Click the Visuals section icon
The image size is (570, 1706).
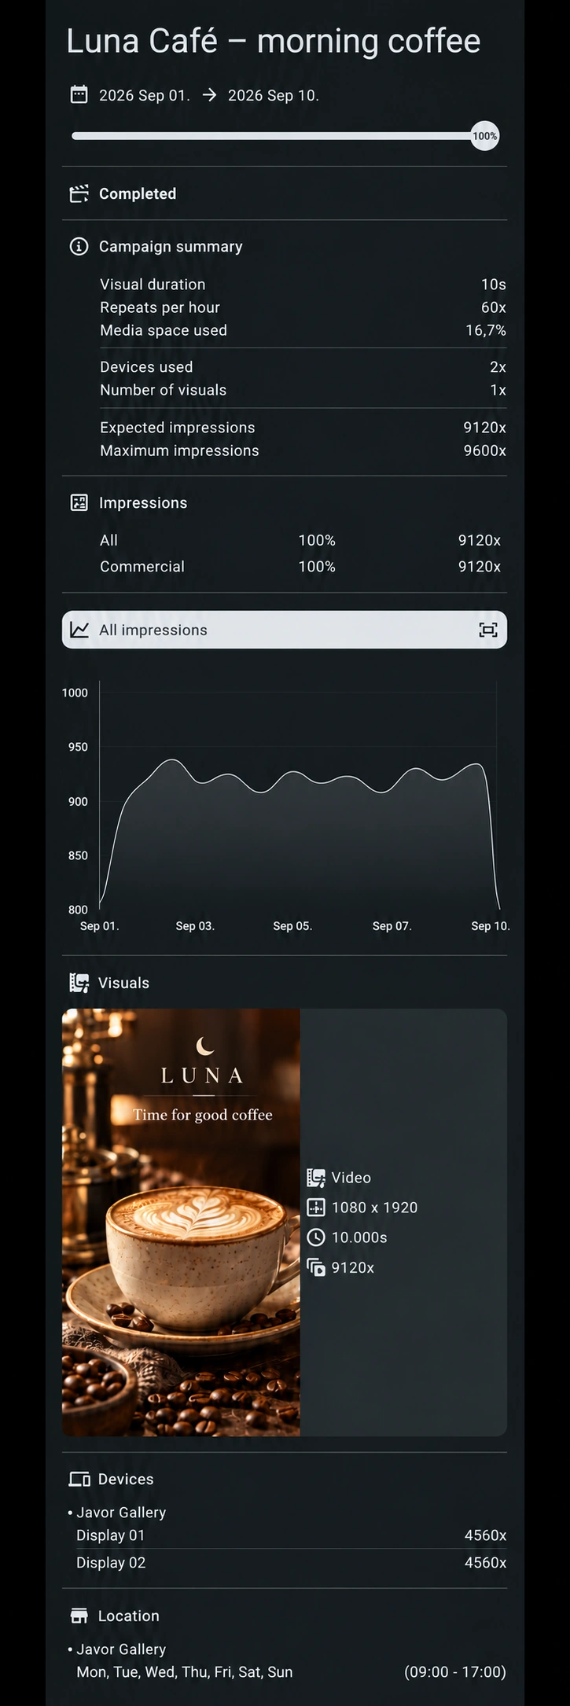tap(79, 983)
